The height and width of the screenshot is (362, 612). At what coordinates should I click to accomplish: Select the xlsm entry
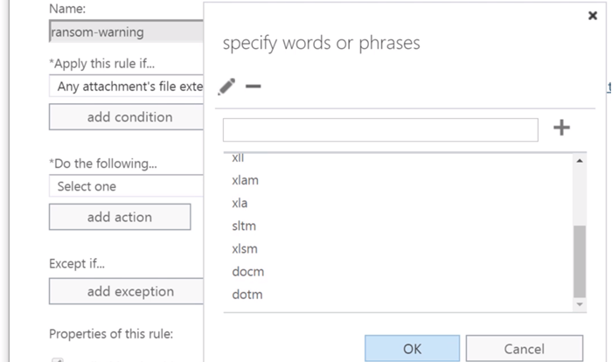(x=244, y=248)
